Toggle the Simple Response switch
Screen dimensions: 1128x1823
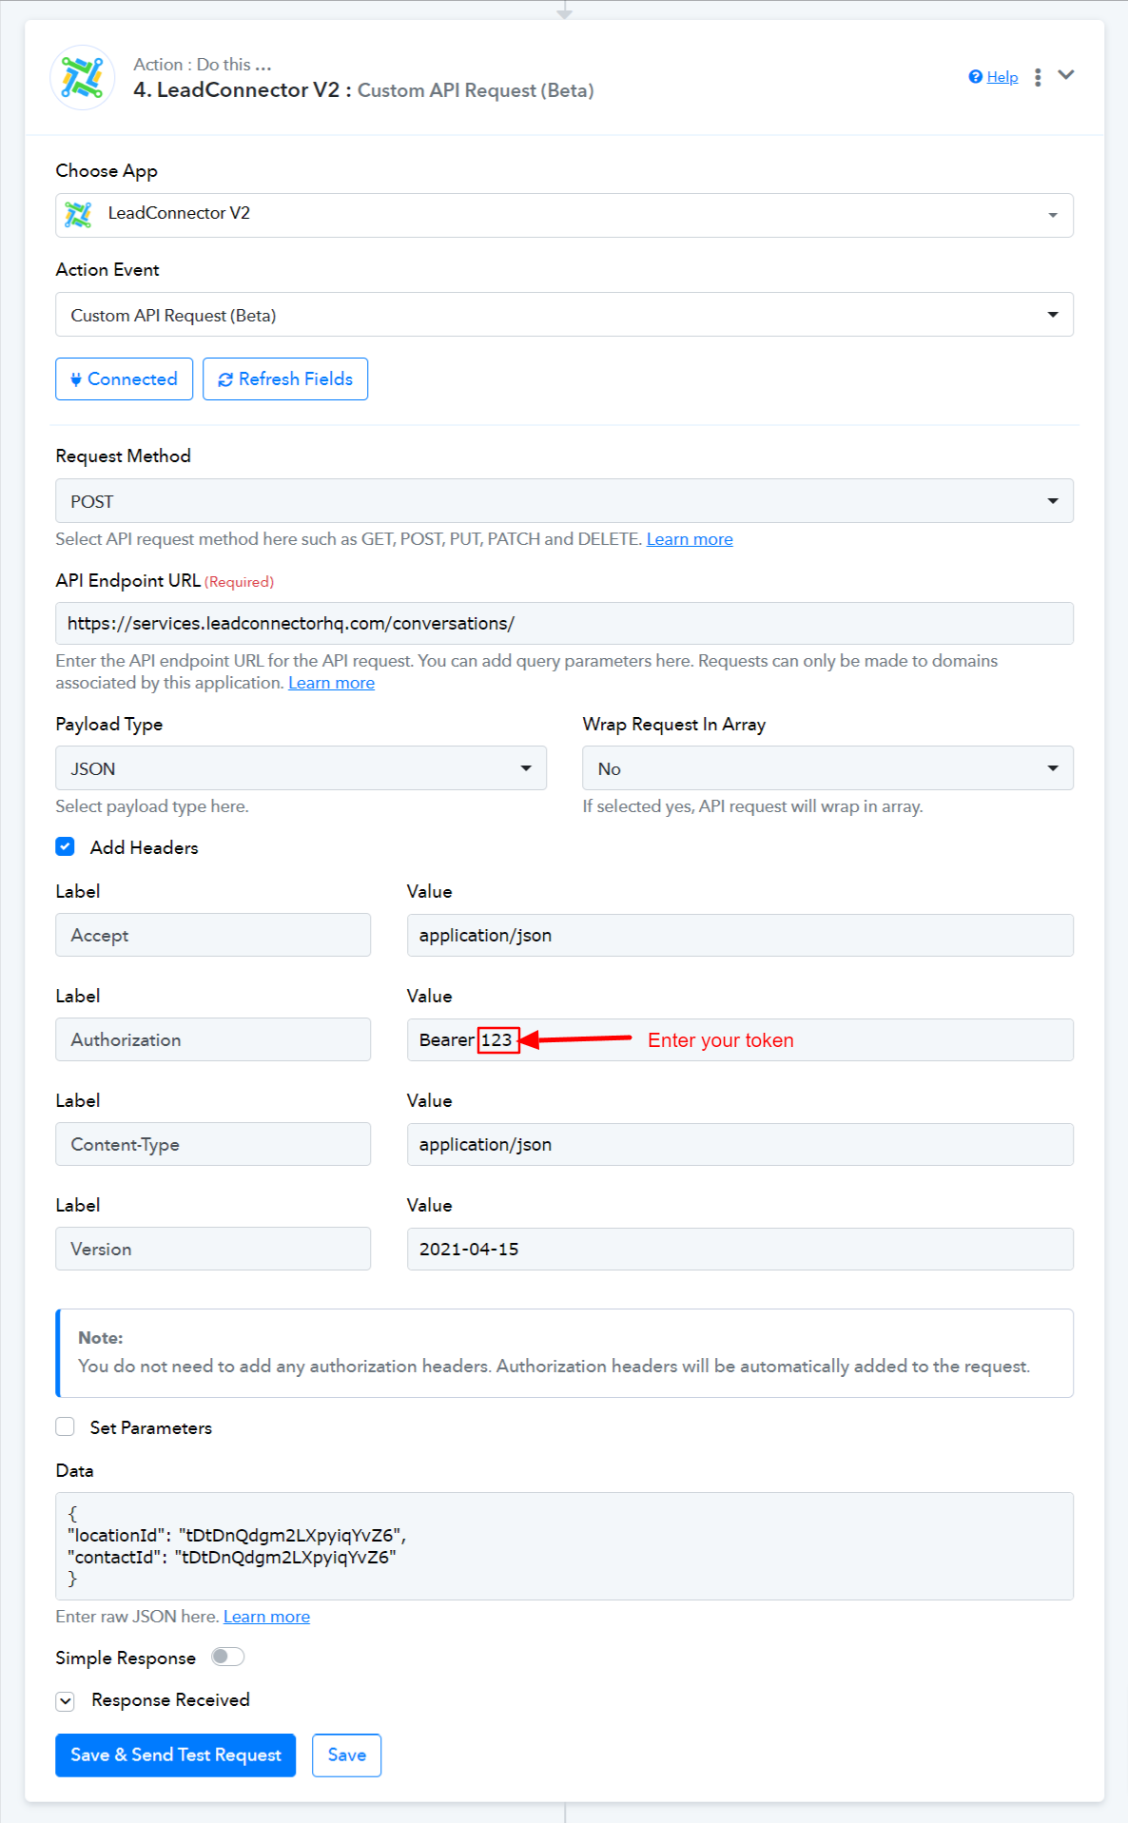click(x=227, y=1657)
